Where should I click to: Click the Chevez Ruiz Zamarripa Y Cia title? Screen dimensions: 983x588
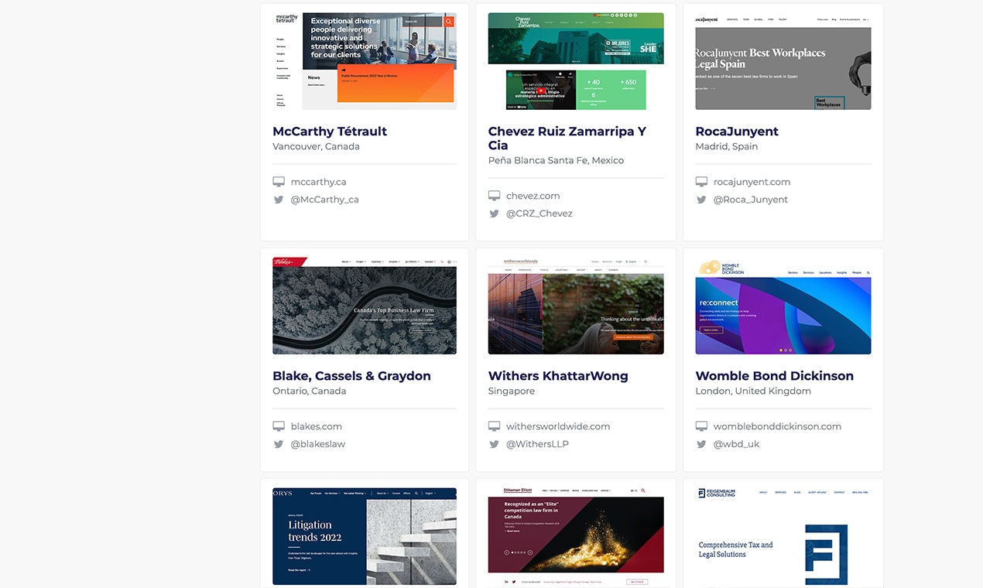click(567, 138)
